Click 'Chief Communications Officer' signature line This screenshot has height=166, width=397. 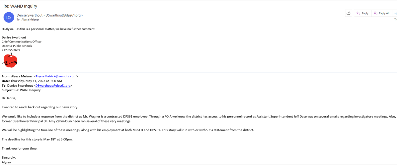(x=22, y=42)
